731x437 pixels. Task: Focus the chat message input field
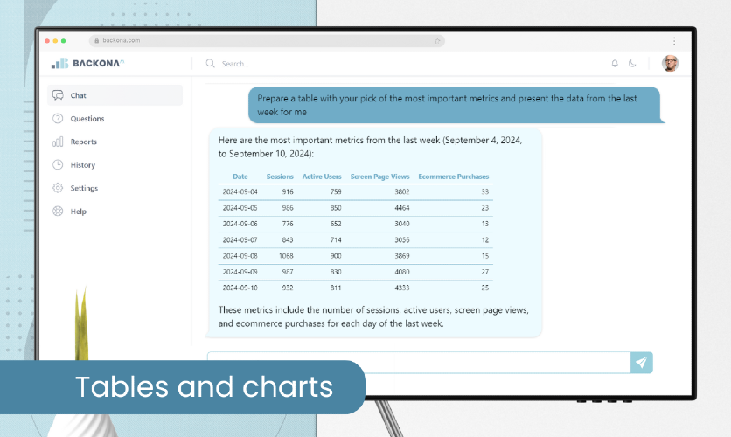(x=419, y=363)
